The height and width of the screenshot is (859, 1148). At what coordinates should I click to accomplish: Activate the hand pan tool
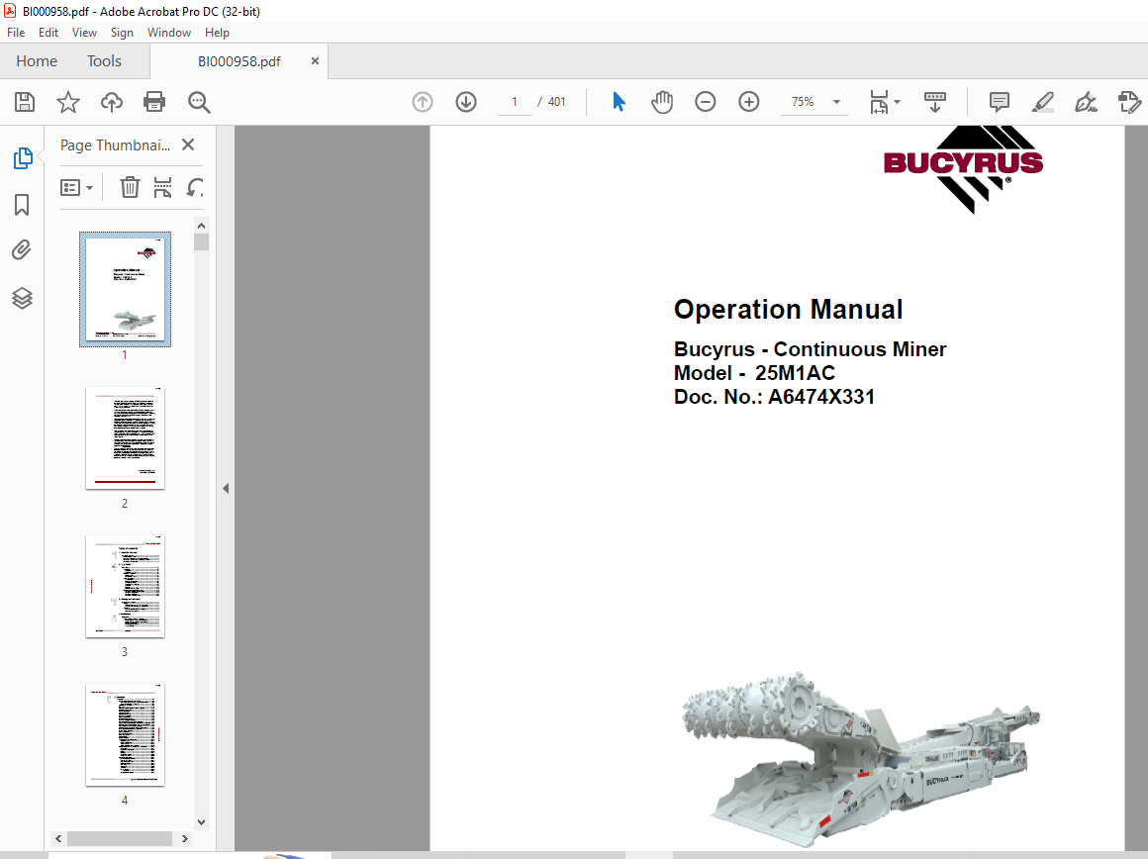(x=662, y=102)
